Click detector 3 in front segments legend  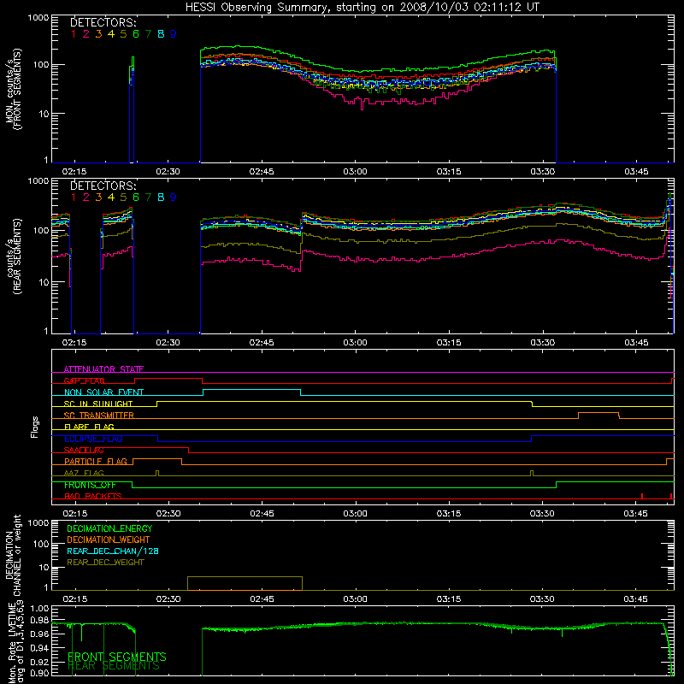click(98, 34)
